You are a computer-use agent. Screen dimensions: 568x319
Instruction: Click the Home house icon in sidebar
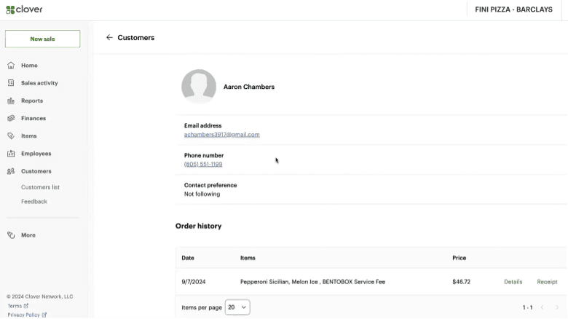(x=11, y=66)
